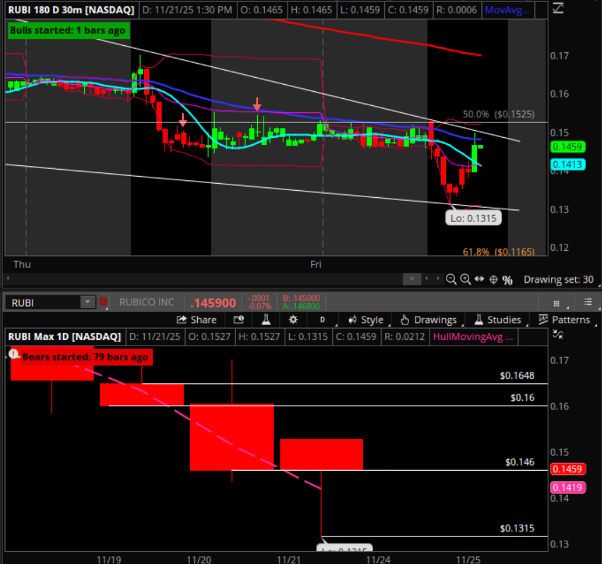Toggle the percent scale icon
The image size is (602, 564).
[507, 280]
